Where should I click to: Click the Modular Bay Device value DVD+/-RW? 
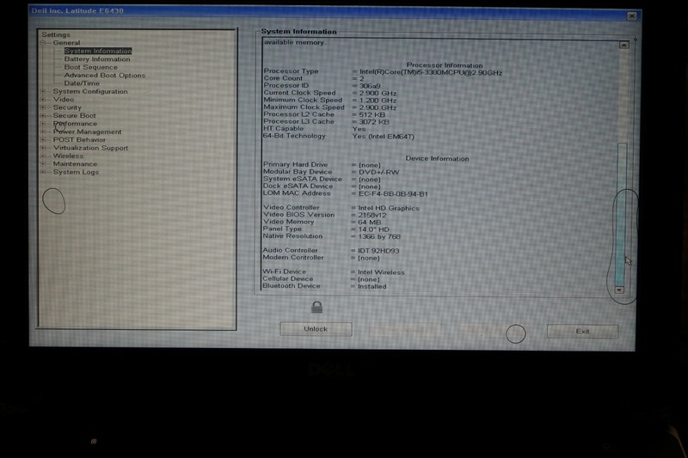[378, 172]
